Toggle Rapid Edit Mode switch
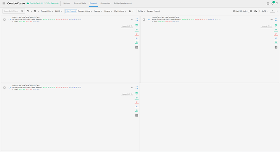Viewport: 280px width, 152px height. pyautogui.click(x=250, y=11)
